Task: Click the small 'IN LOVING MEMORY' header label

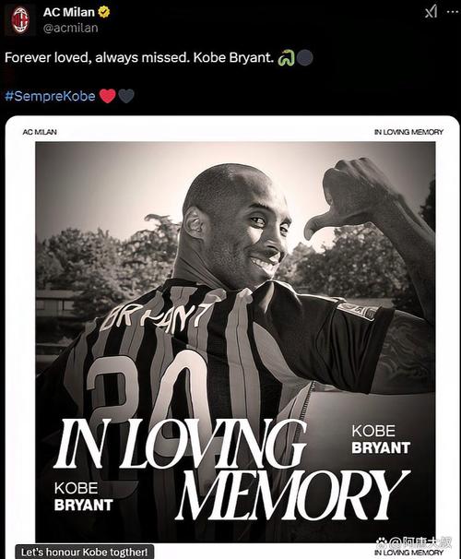Action: (x=408, y=132)
